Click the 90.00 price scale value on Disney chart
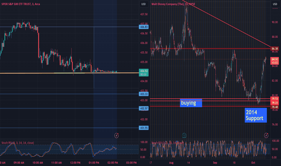281x166 pixels. tap(275, 22)
